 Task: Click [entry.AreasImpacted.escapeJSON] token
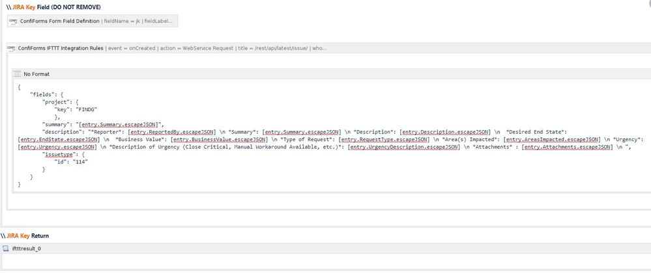click(x=551, y=139)
